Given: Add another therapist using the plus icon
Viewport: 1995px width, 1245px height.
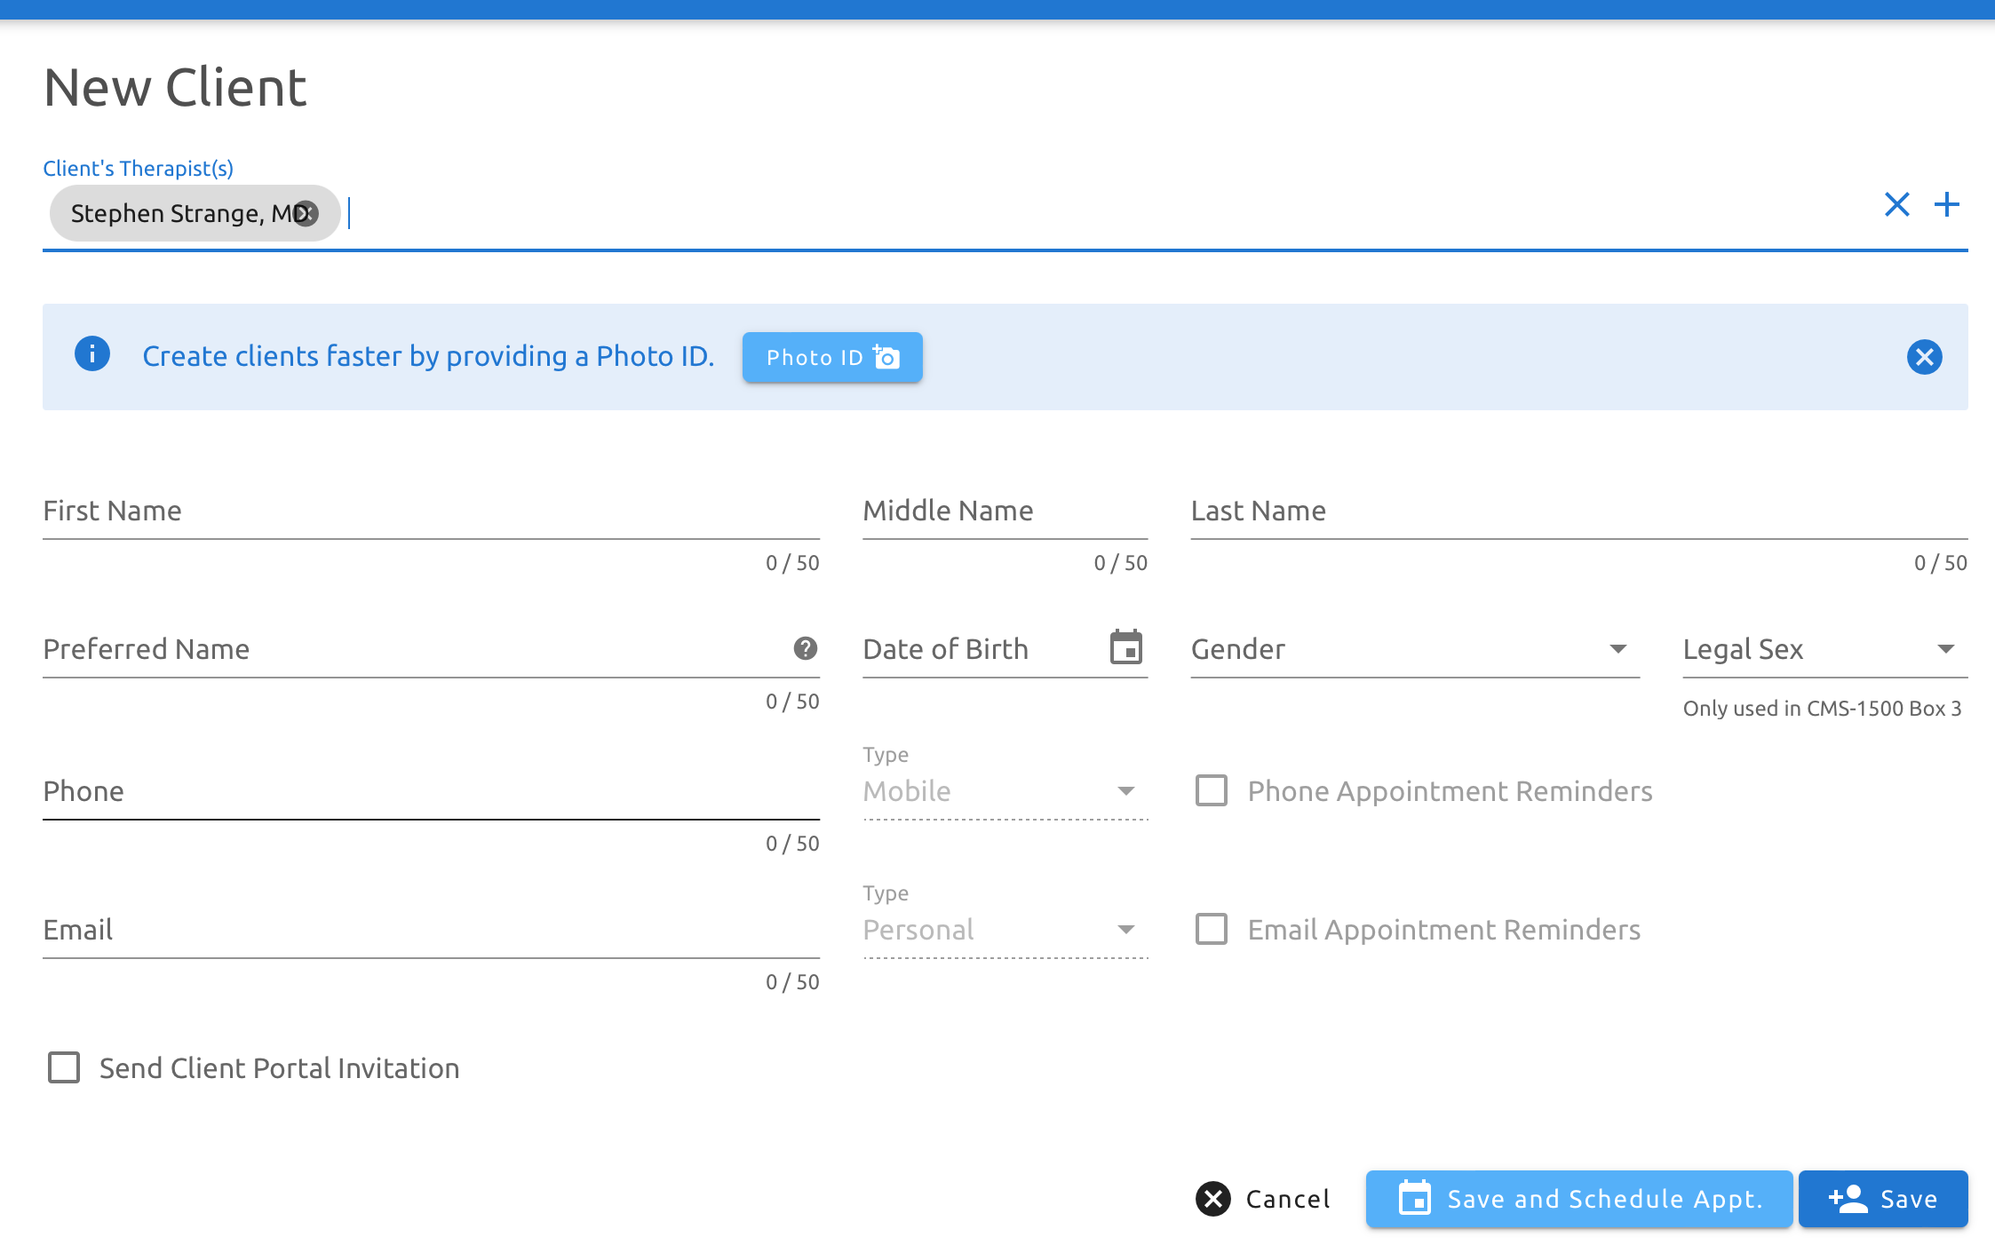Looking at the screenshot, I should point(1947,204).
